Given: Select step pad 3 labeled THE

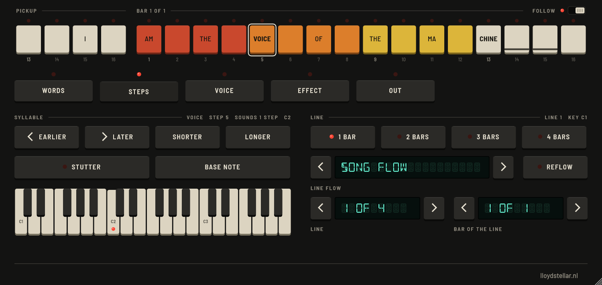Looking at the screenshot, I should (205, 39).
